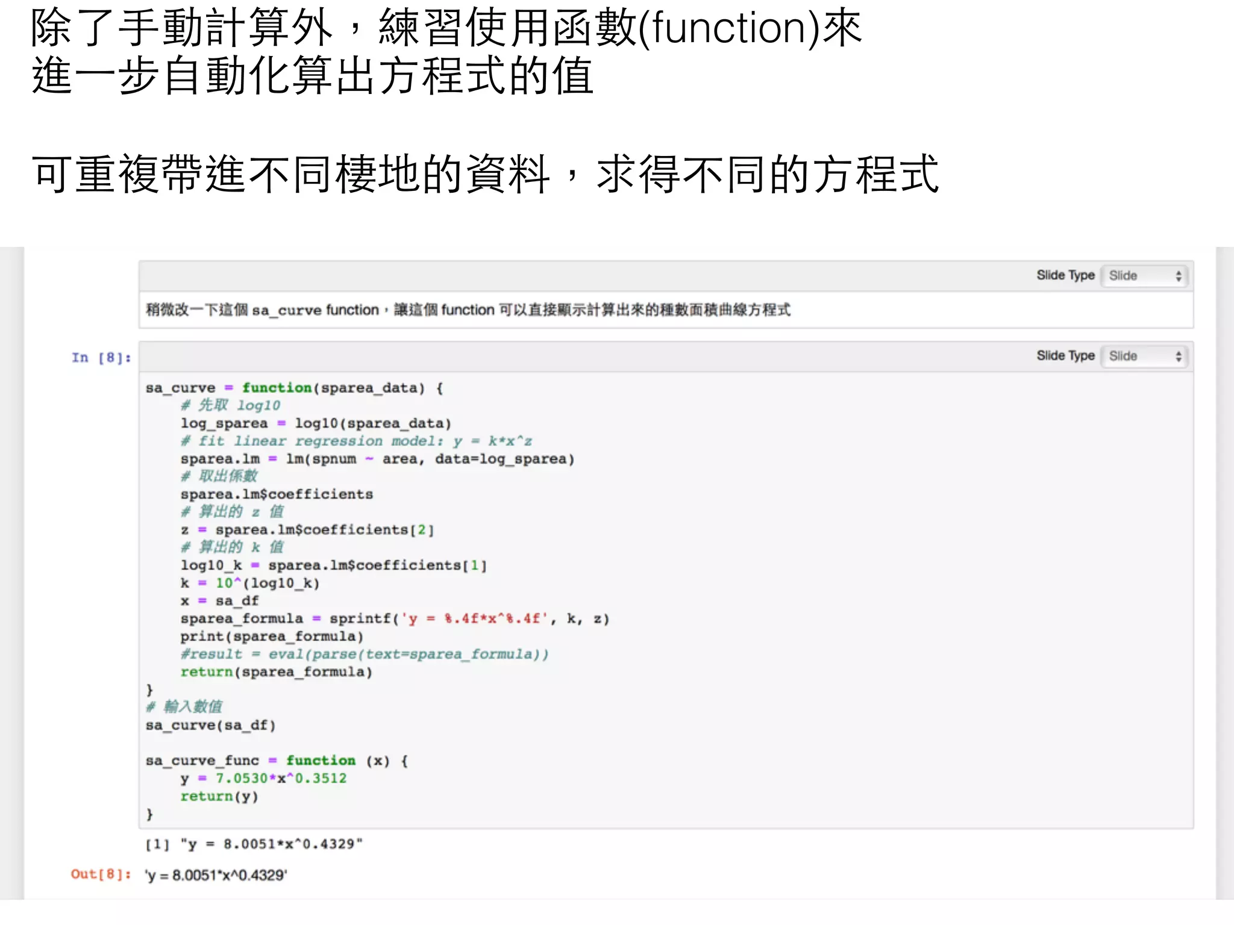Click 'Slide Type' label on code cell toolbar
The height and width of the screenshot is (925, 1234).
(x=1065, y=356)
